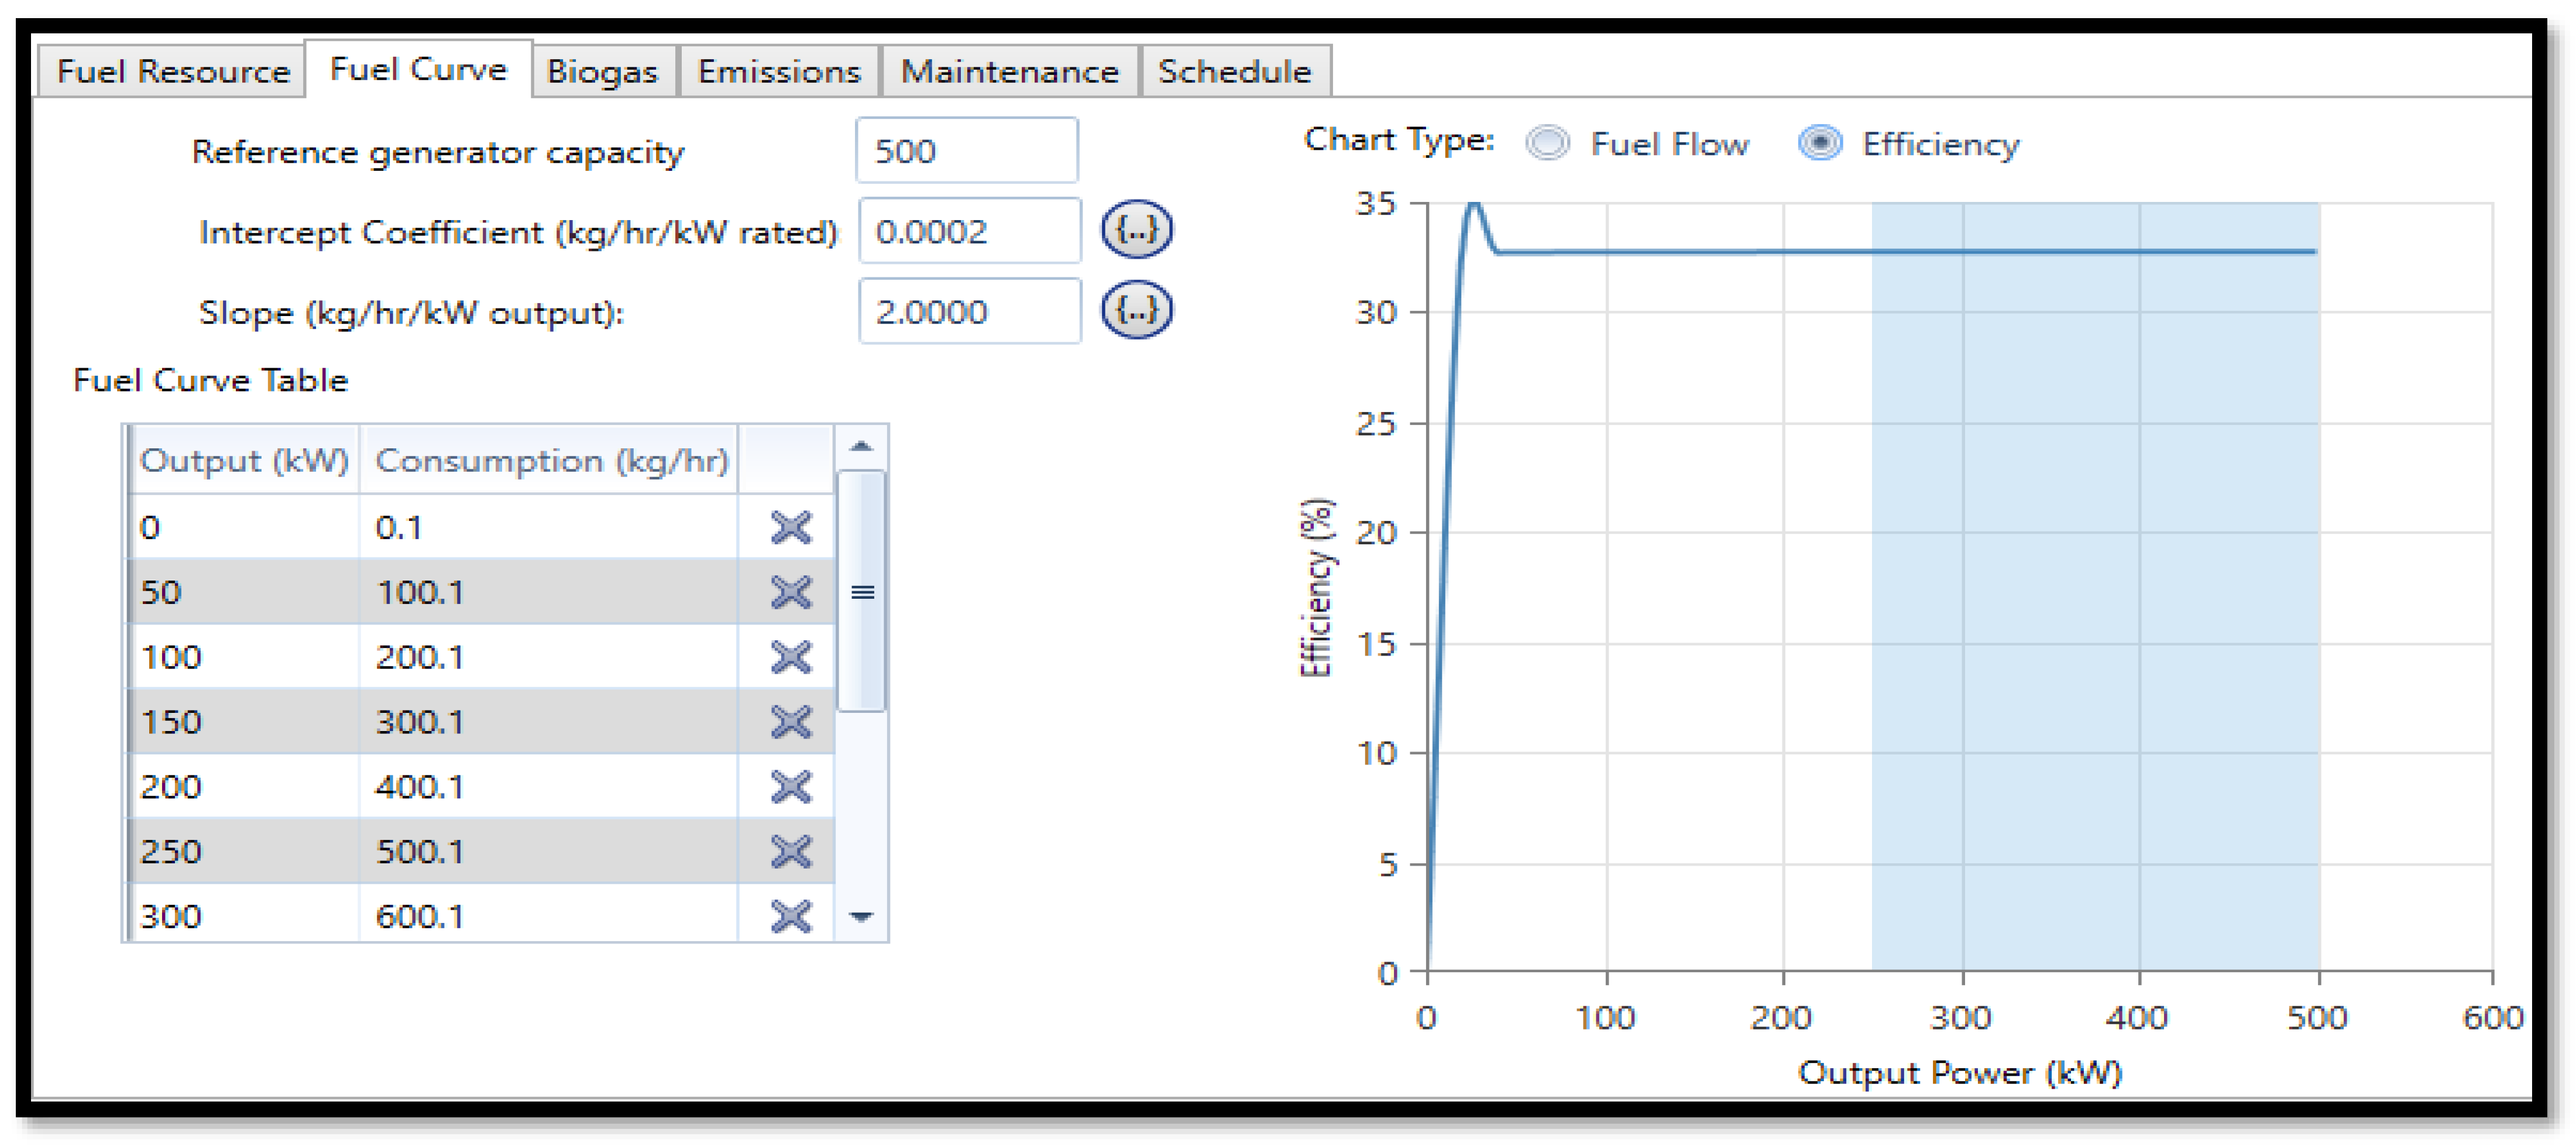The width and height of the screenshot is (2576, 1146).
Task: Remove the 150 kW table row
Action: pyautogui.click(x=791, y=721)
